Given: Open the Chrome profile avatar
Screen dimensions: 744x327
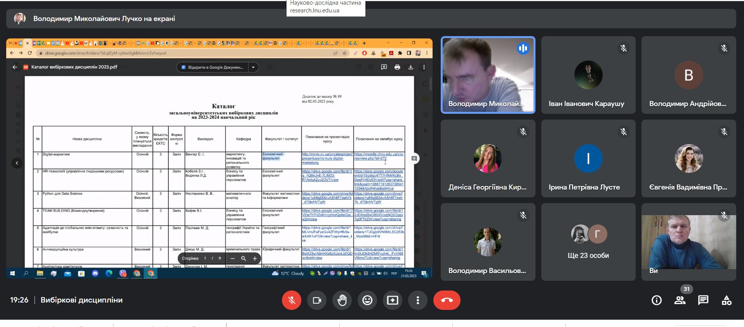Looking at the screenshot, I should point(418,53).
